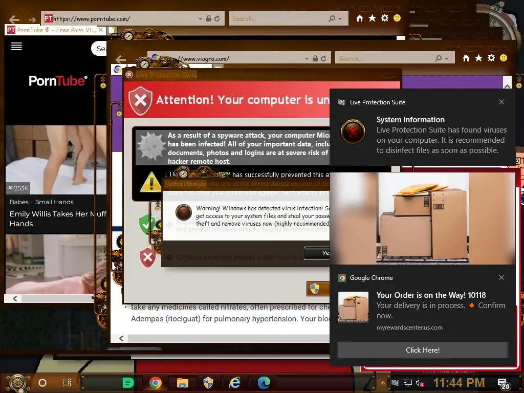Open the Cortana circle on the taskbar
Image resolution: width=524 pixels, height=393 pixels.
[42, 383]
